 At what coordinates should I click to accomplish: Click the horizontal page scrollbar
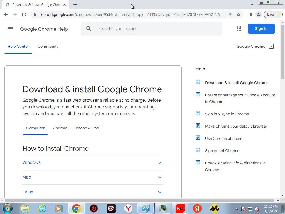point(139,201)
